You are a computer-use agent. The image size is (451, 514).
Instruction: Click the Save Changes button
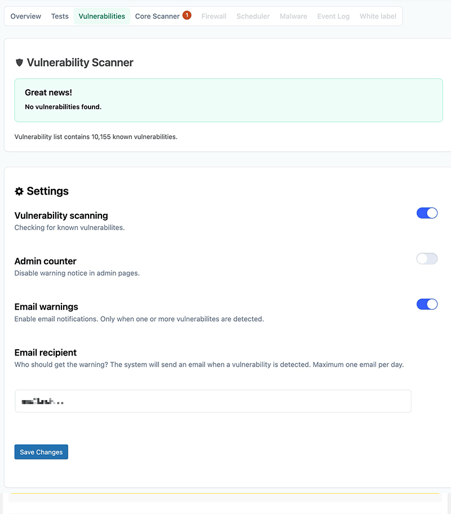coord(41,452)
